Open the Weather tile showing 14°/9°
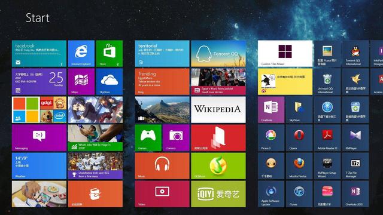 (x=39, y=166)
